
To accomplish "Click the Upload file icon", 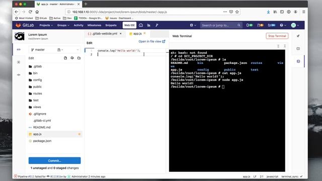I will click(72, 58).
